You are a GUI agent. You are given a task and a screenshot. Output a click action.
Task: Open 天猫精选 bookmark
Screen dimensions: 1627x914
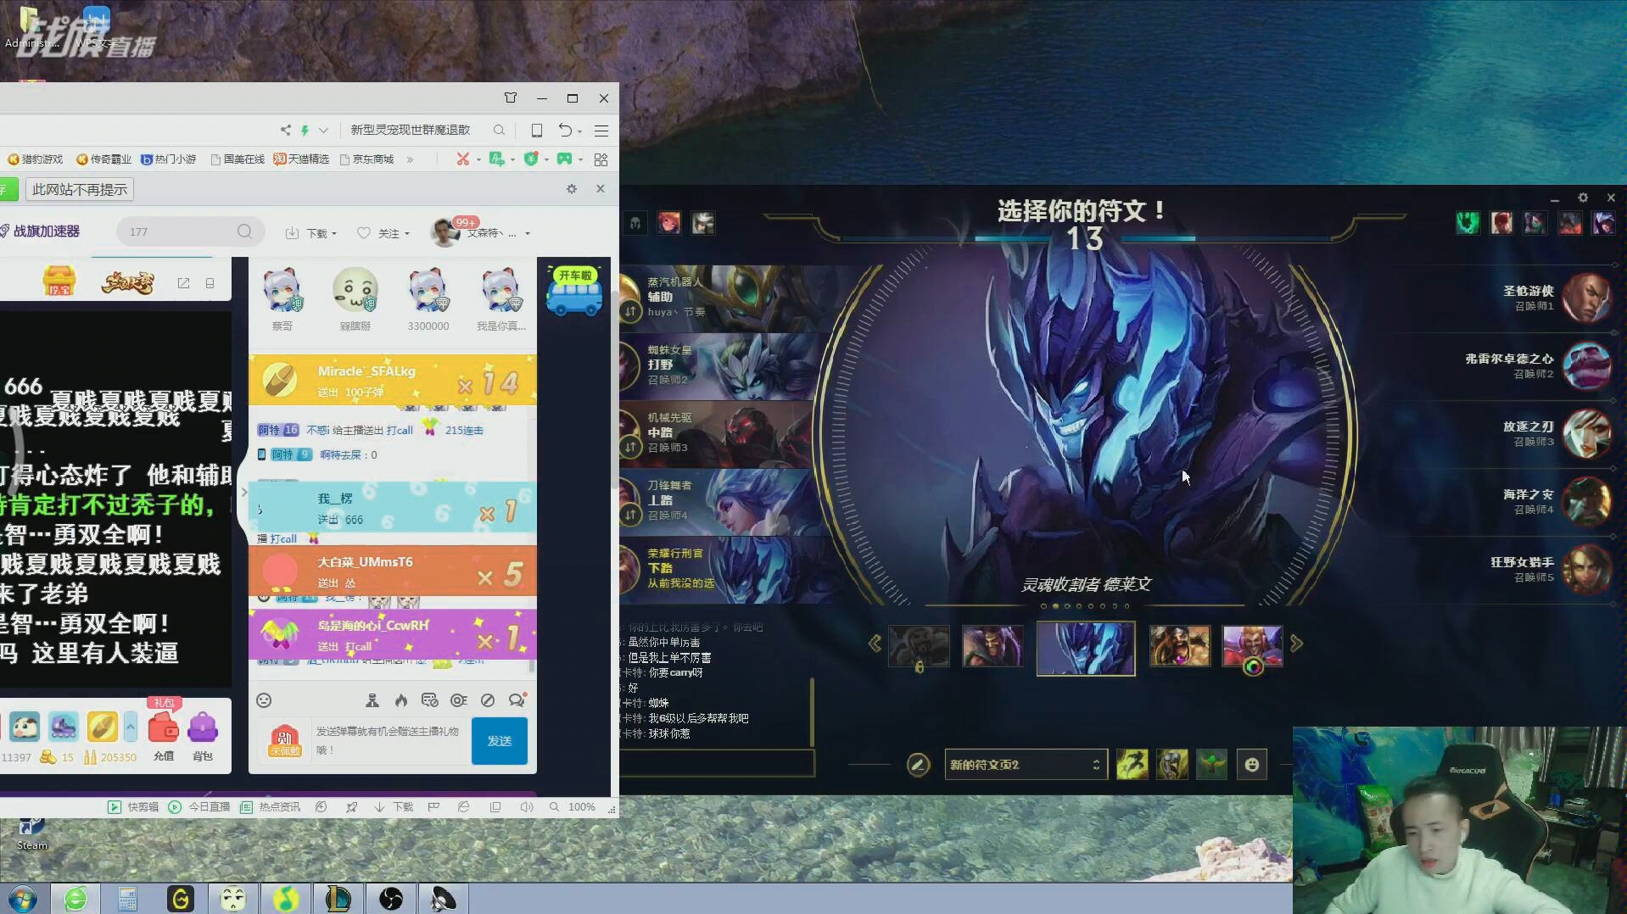tap(301, 159)
